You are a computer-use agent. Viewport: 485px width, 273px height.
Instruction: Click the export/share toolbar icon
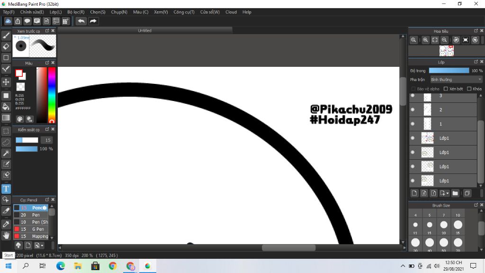pos(18,21)
